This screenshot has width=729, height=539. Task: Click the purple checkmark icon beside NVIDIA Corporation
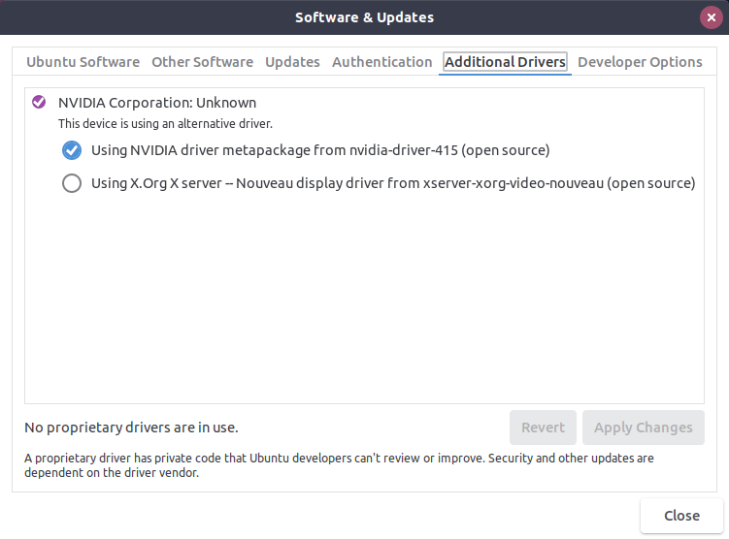click(39, 102)
